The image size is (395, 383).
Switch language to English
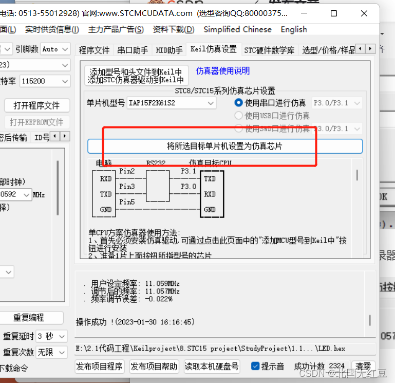pos(294,29)
